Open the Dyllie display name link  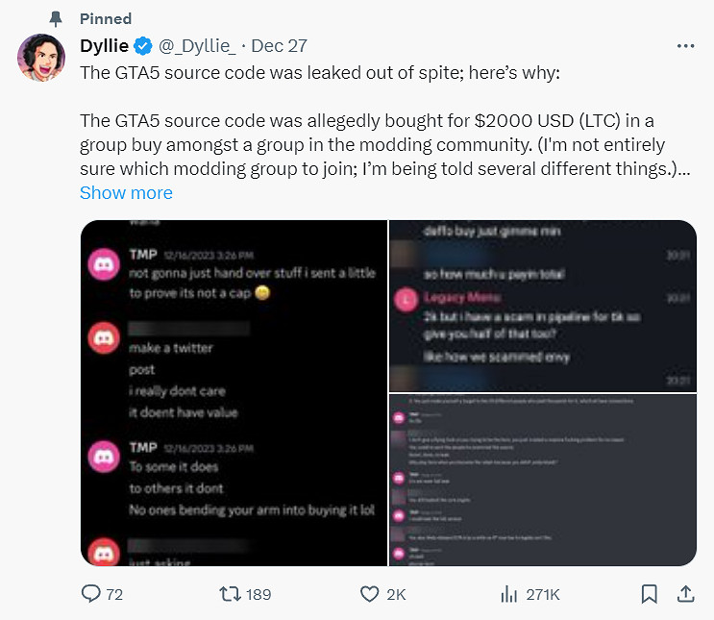coord(104,45)
